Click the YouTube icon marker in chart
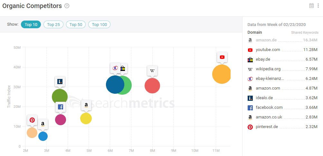 [x=222, y=57]
